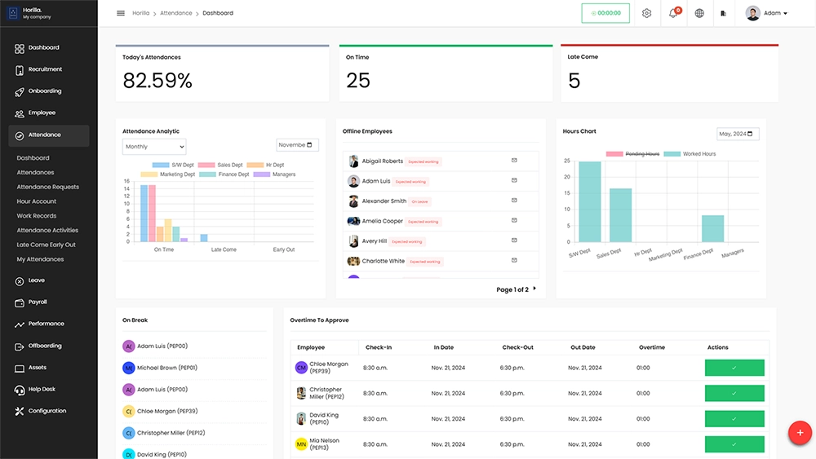
Task: Go to next page of Offline Employees
Action: (534, 289)
